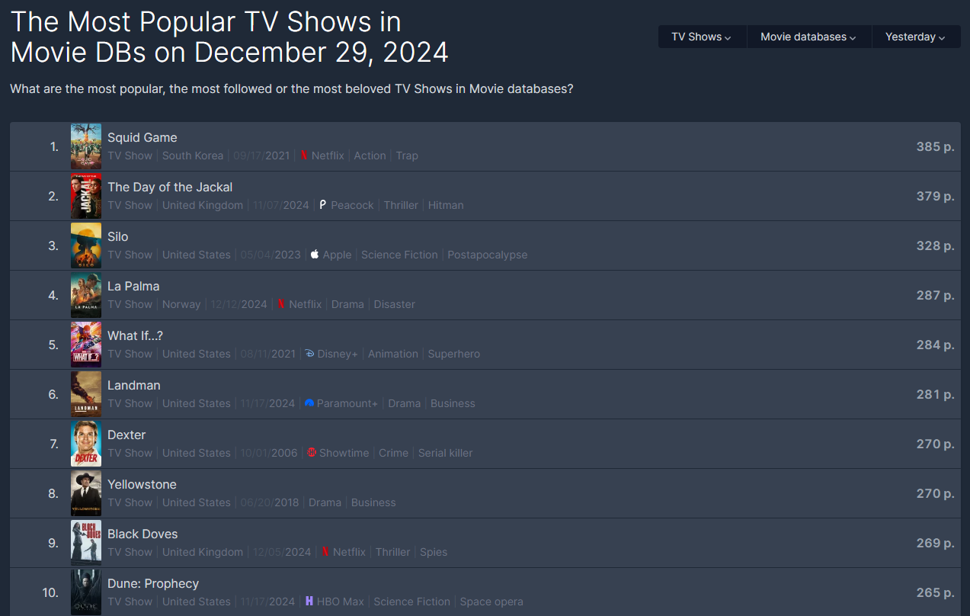This screenshot has width=970, height=616.
Task: Click the 385 p. score of Squid Game
Action: pos(935,146)
